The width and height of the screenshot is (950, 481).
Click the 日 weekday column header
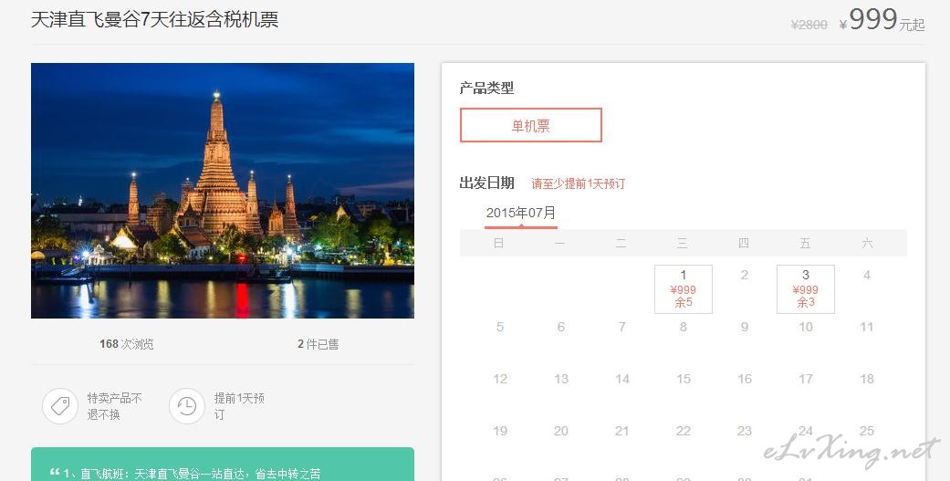[x=498, y=244]
